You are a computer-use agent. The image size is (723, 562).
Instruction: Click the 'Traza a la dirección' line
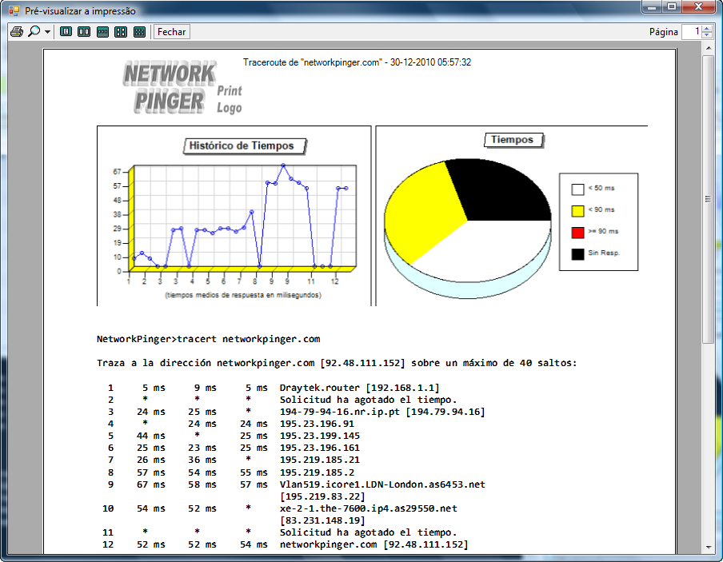pyautogui.click(x=337, y=363)
